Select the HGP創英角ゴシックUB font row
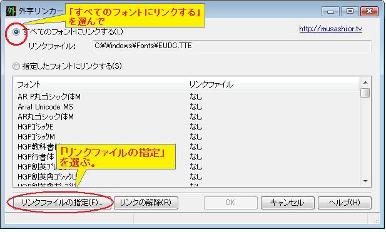Image resolution: width=386 pixels, height=232 pixels. (186, 177)
